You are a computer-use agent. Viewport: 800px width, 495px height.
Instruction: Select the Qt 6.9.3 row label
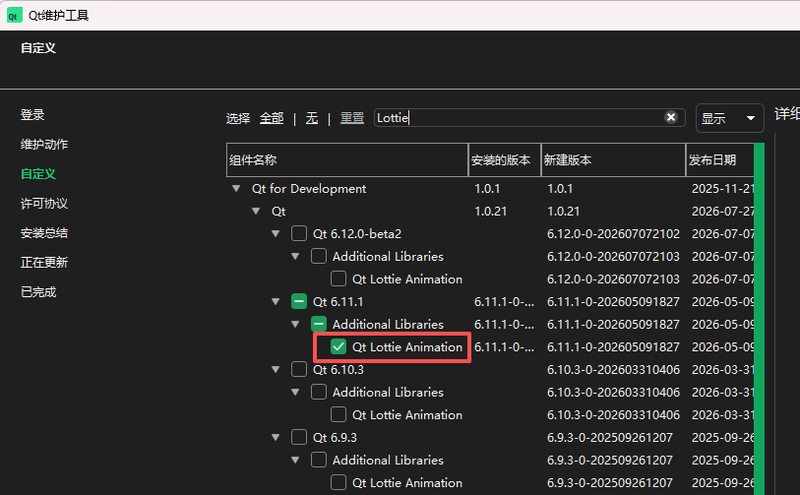point(335,437)
